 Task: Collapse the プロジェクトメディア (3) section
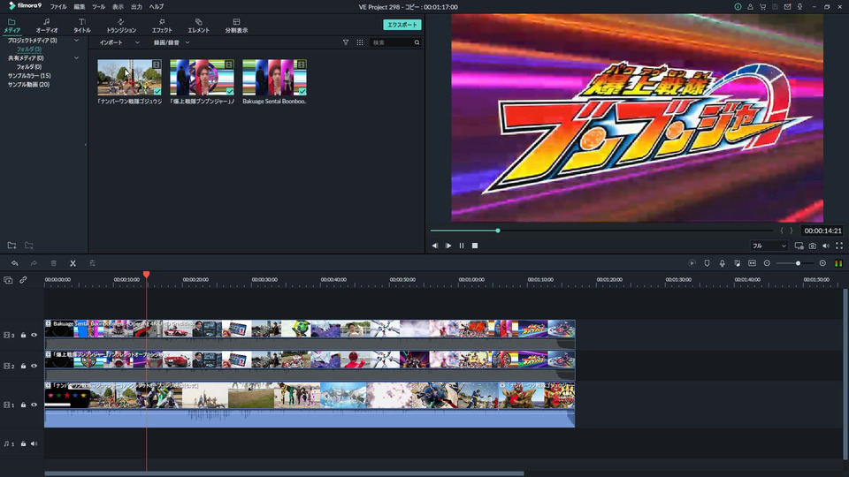click(76, 41)
